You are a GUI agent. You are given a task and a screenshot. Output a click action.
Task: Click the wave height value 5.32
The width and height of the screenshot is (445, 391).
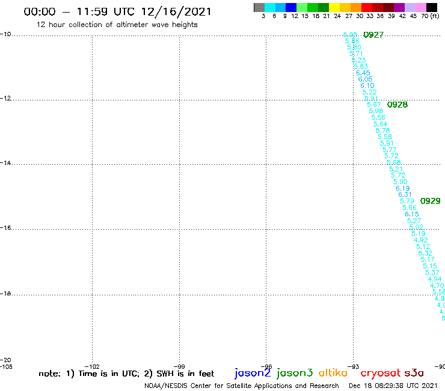(425, 253)
